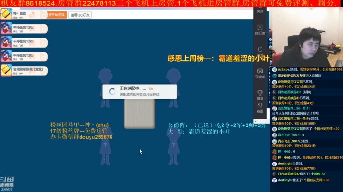
Task: Click avatar beside 神、小屿: 6 message
Action: pos(274,152)
